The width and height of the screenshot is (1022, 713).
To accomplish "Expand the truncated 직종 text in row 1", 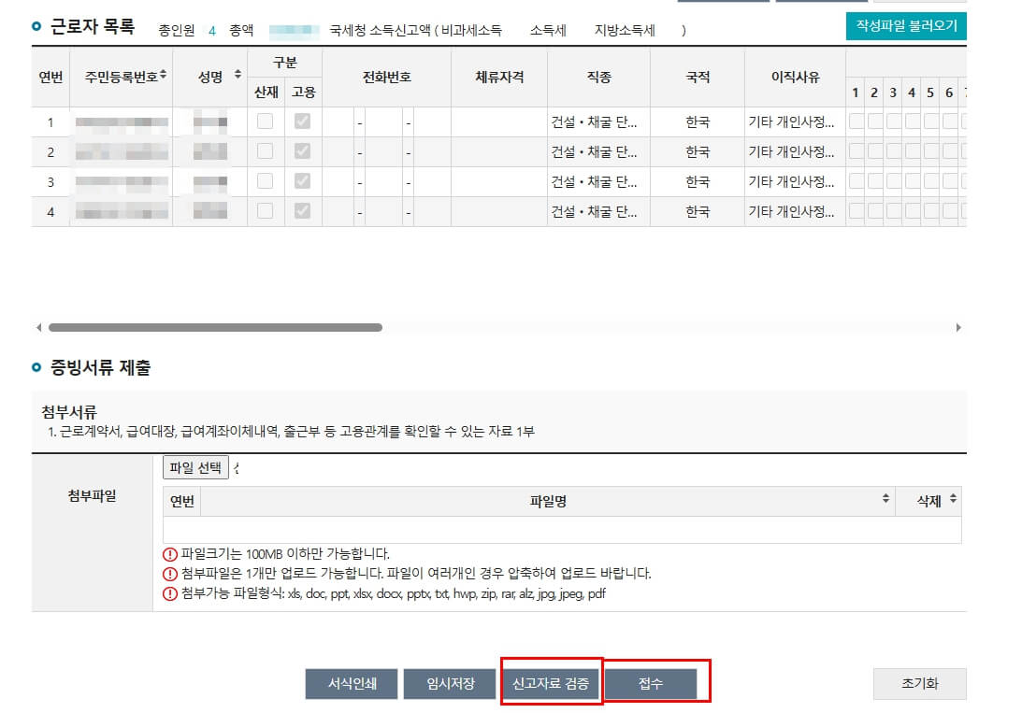I will [x=596, y=121].
